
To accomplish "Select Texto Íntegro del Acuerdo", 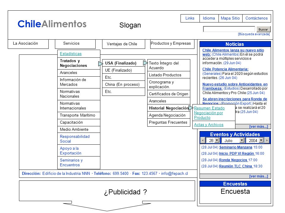I will click(x=169, y=65).
